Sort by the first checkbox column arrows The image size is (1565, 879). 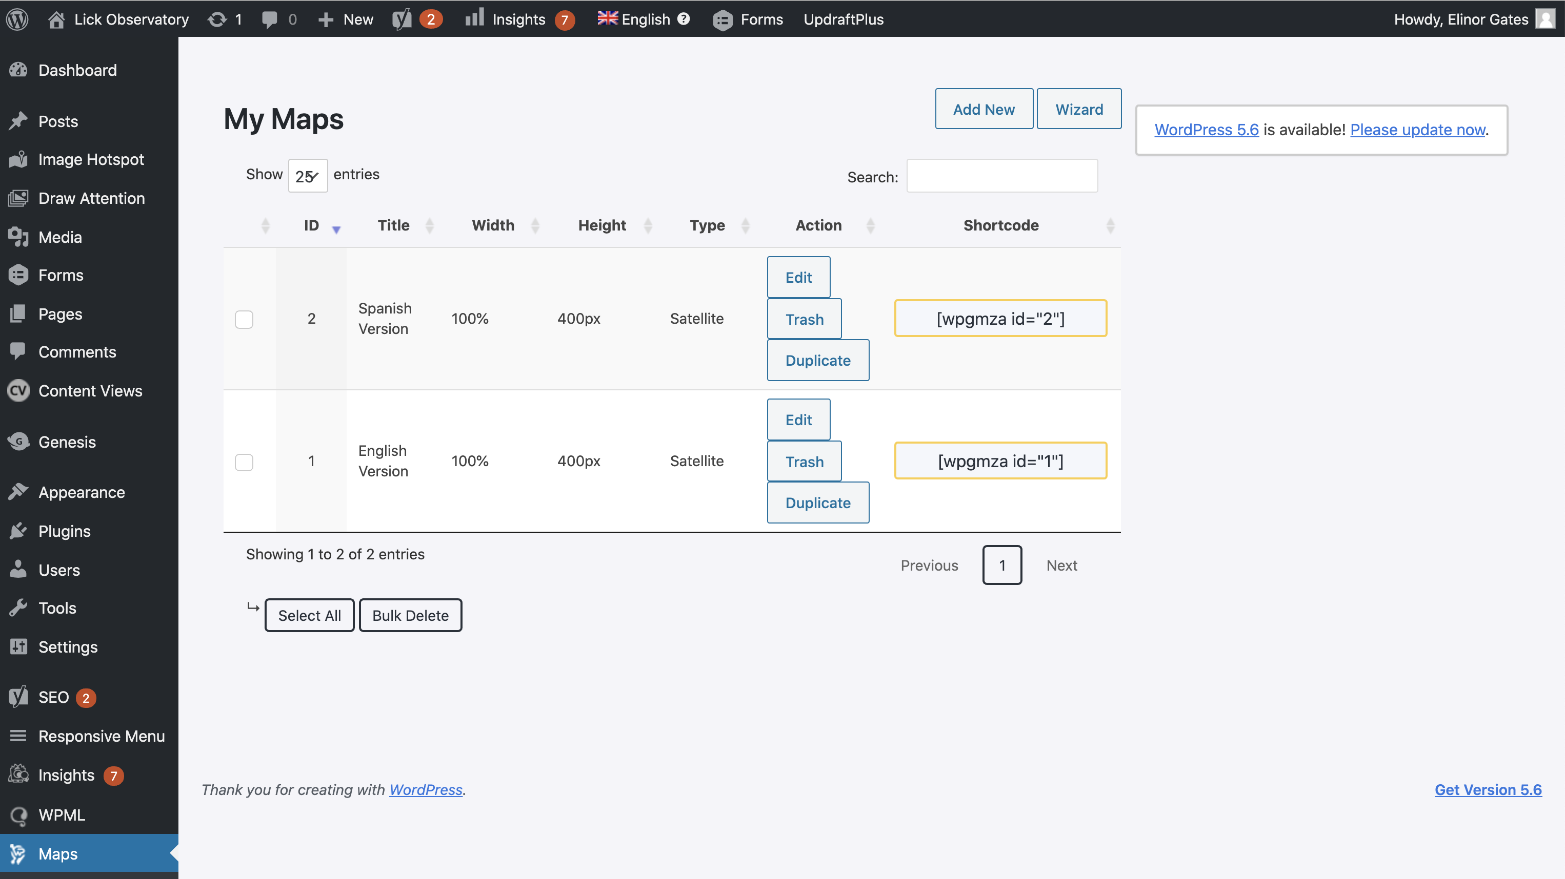point(266,226)
